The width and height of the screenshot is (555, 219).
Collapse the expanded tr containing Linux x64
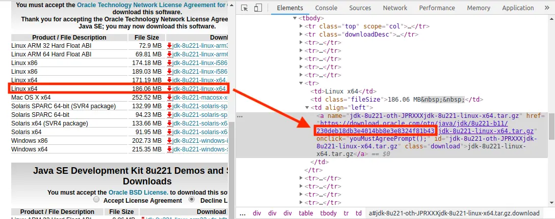[x=302, y=83]
